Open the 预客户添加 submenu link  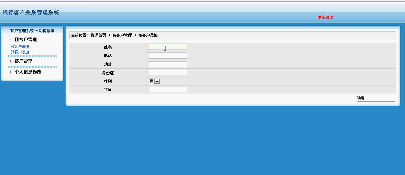[x=20, y=52]
